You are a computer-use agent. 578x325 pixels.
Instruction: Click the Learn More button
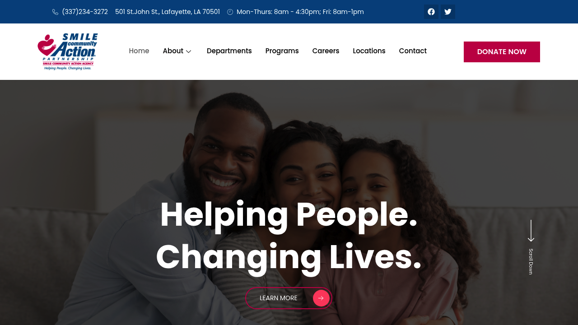pyautogui.click(x=289, y=298)
